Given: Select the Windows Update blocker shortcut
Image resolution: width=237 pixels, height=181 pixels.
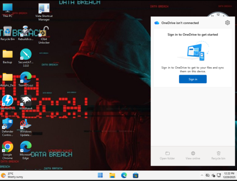Looking at the screenshot, I should tap(26, 127).
